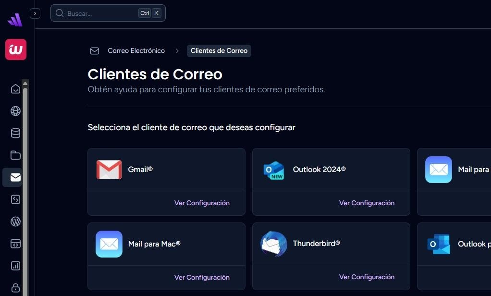
Task: Open the databases section from the sidebar
Action: 15,133
